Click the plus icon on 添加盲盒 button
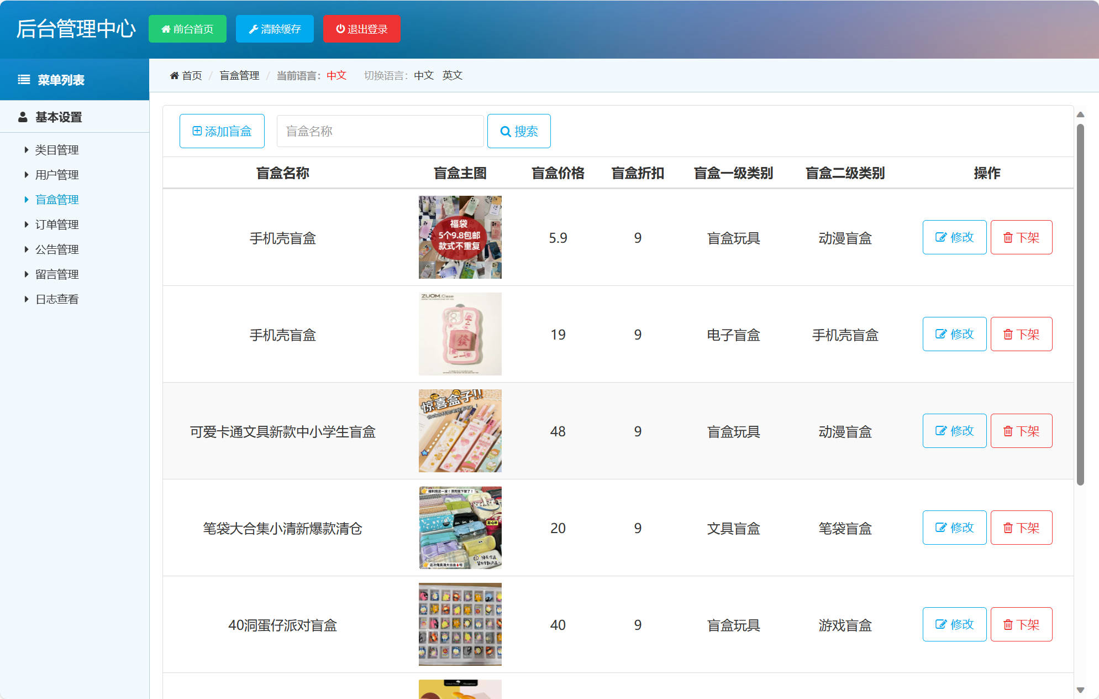This screenshot has width=1099, height=699. (197, 131)
